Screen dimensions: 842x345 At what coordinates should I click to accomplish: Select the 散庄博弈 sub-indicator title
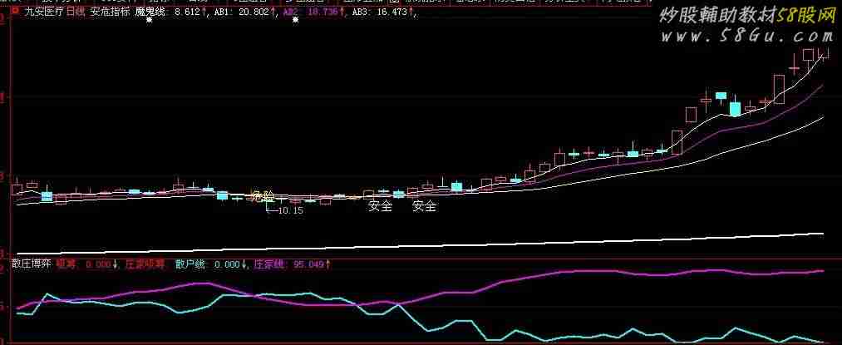[32, 264]
